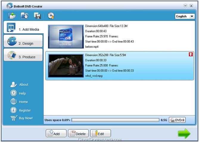Click the open project toolbar icon
Image resolution: width=199 pixels, height=142 pixels.
(12, 16)
